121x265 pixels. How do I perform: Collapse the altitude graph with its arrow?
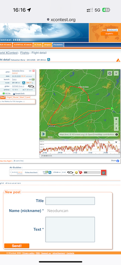pos(116,142)
